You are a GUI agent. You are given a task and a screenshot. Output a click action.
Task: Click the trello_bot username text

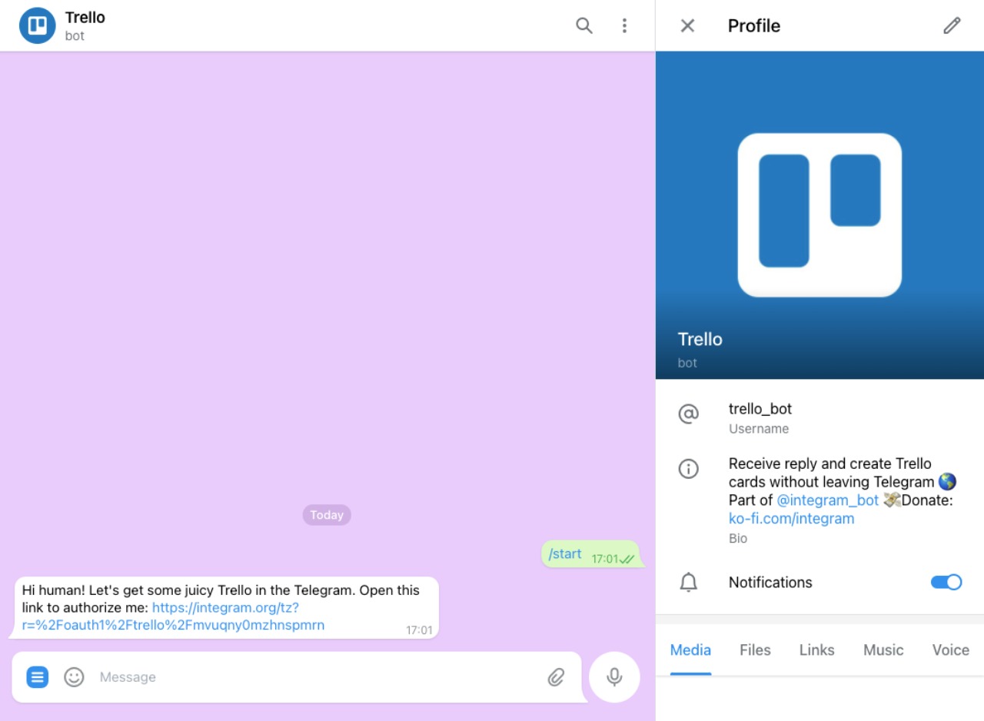[760, 409]
